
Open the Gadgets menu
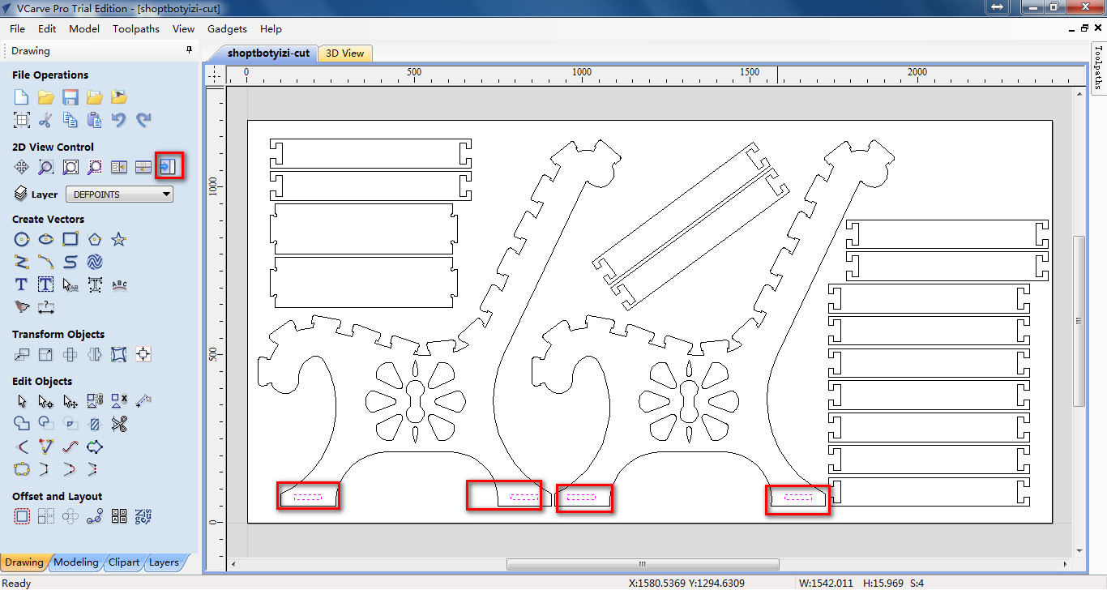pos(227,28)
